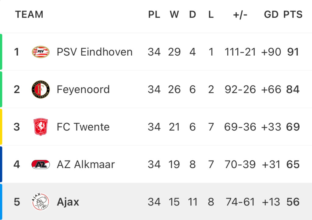Select the FC Twente team name
312x220 pixels.
pyautogui.click(x=83, y=127)
